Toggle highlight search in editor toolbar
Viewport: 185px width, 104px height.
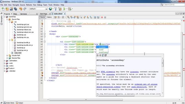pos(78,17)
